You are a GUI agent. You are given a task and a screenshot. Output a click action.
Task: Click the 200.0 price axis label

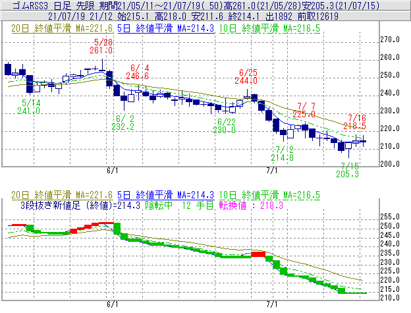click(390, 164)
